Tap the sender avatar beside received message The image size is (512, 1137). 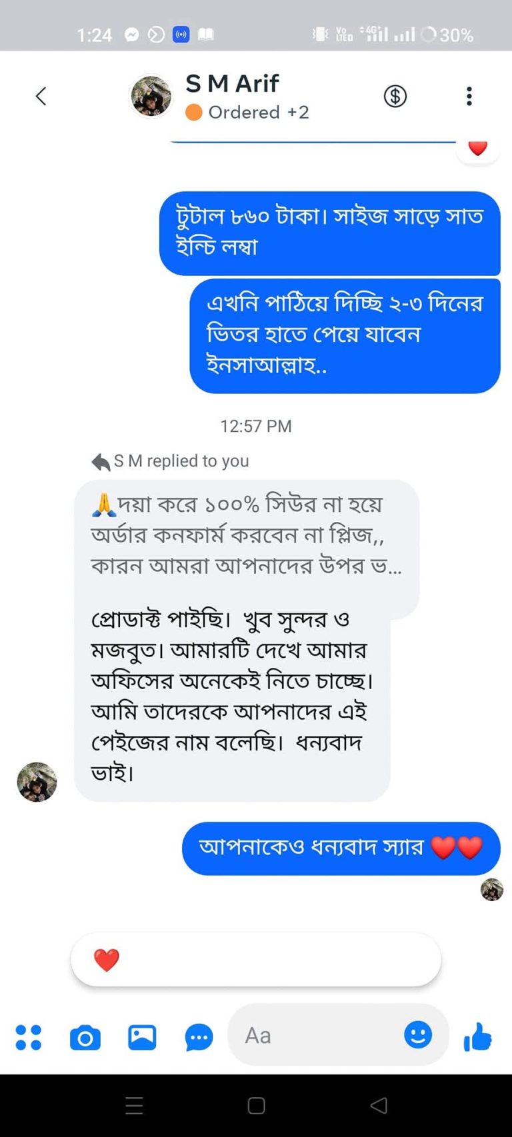coord(37,782)
